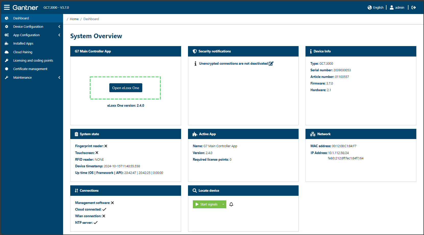The width and height of the screenshot is (424, 235).
Task: Click the Licensing key icon
Action: (7, 60)
